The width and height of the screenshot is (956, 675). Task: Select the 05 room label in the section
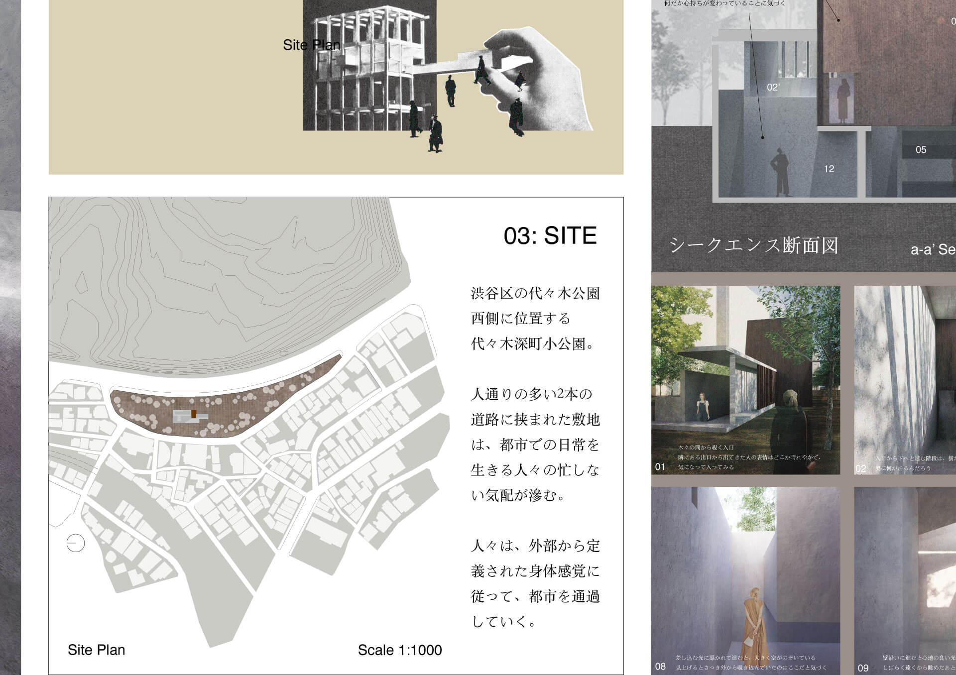coord(921,150)
